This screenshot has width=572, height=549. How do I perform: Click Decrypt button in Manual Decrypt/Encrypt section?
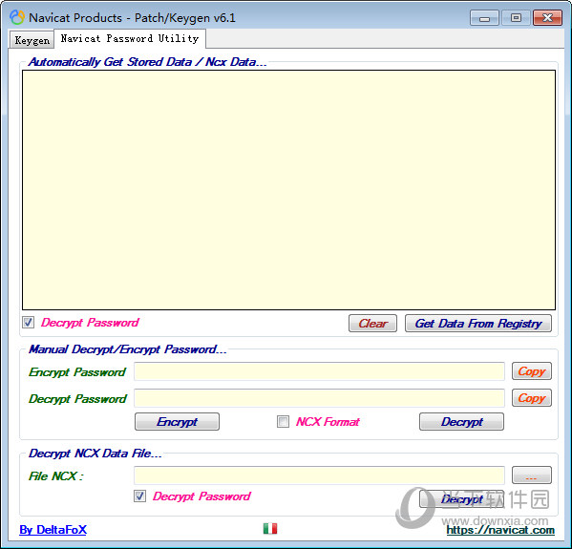click(461, 421)
